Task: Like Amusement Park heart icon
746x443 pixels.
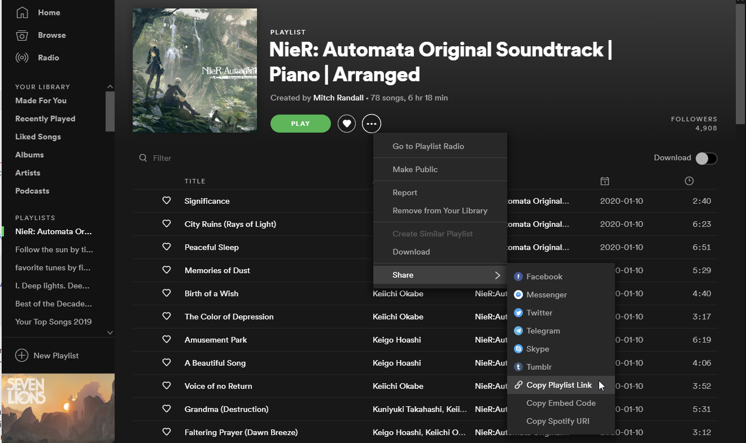Action: point(167,340)
